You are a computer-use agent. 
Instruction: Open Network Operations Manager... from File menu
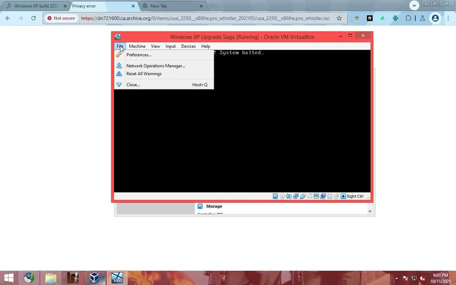pyautogui.click(x=164, y=66)
